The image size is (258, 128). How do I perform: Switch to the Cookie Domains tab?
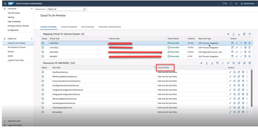[x=69, y=27]
